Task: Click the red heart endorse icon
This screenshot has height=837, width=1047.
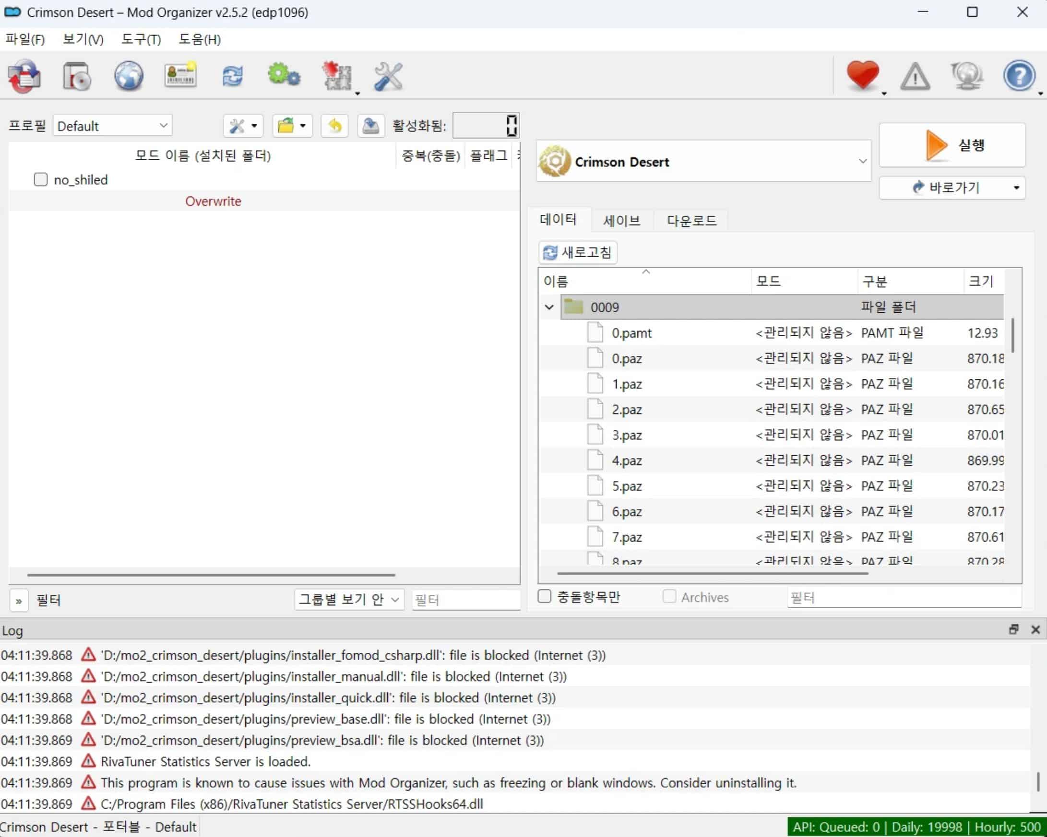Action: point(862,75)
